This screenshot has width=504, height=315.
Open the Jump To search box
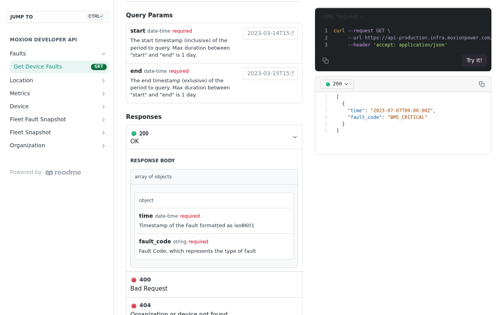point(57,17)
